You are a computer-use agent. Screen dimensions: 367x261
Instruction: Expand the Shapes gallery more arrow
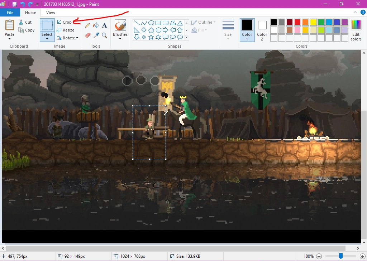[186, 37]
